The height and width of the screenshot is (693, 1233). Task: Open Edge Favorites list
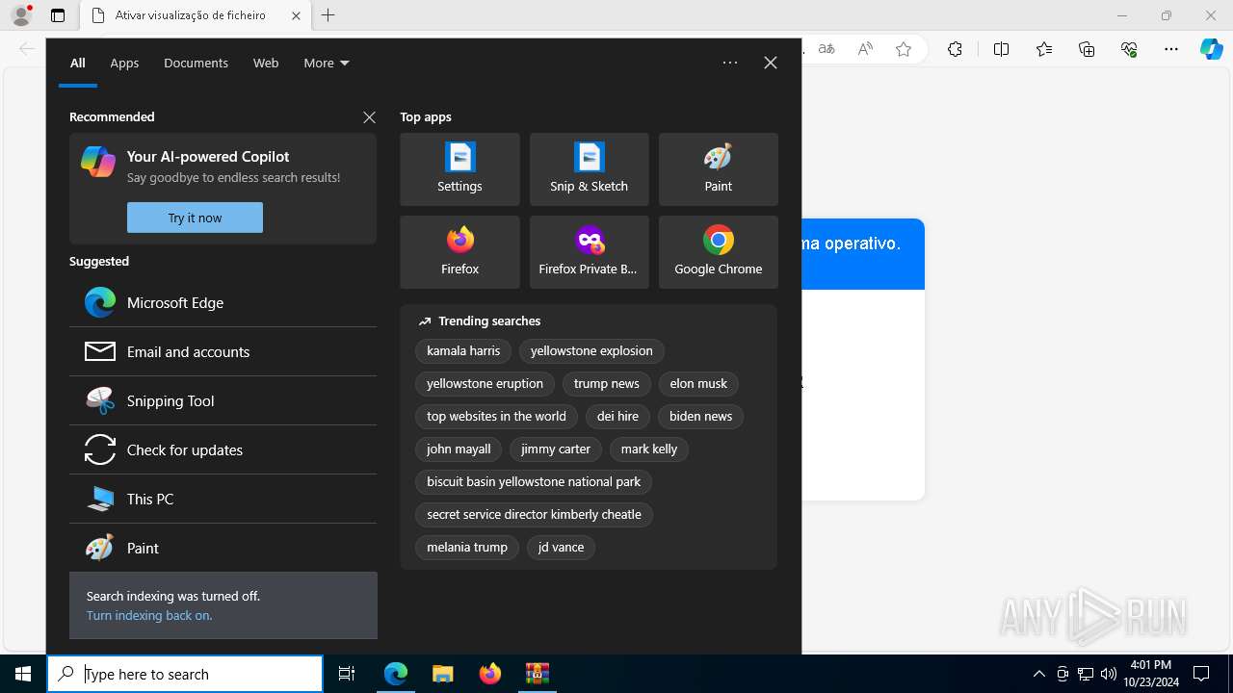[1044, 49]
